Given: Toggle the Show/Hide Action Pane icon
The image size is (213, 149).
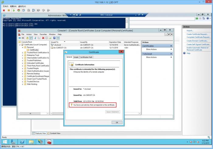Looking at the screenshot, I should [58, 38].
